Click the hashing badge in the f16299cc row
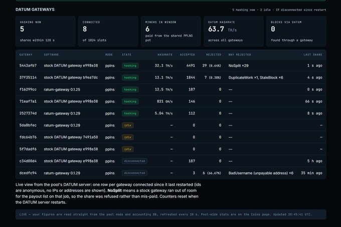This screenshot has height=227, width=341. point(130,89)
